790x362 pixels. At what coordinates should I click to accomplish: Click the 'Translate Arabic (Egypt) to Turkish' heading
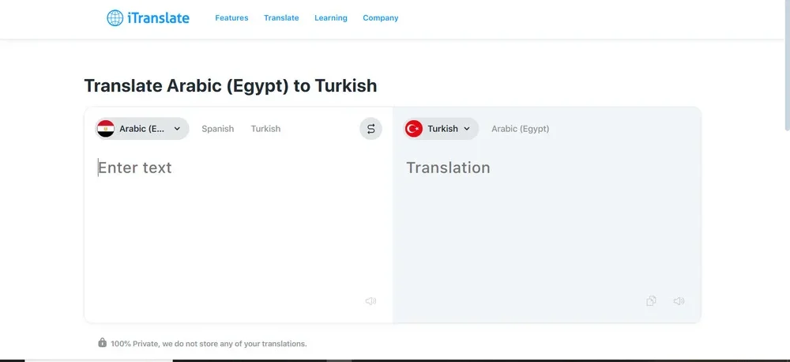[230, 85]
